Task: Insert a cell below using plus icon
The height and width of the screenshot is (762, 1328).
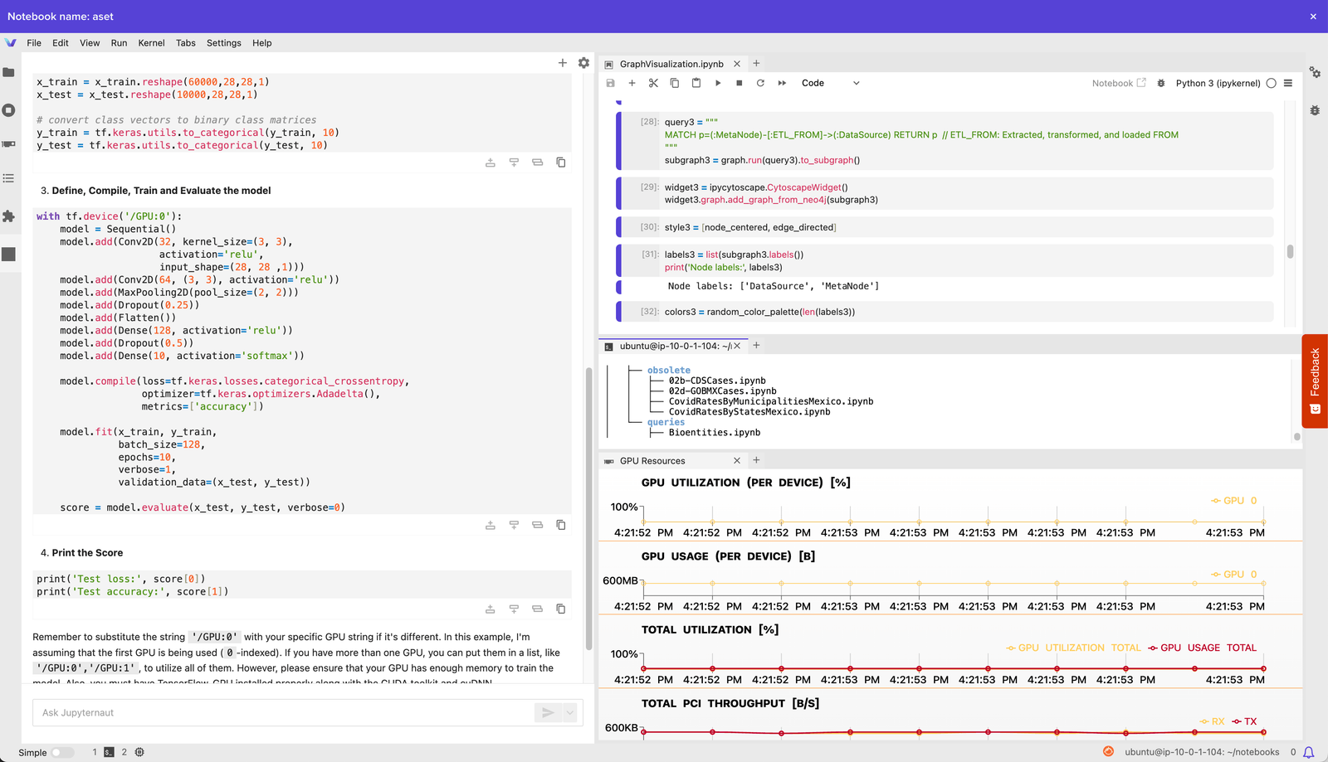Action: pyautogui.click(x=632, y=83)
